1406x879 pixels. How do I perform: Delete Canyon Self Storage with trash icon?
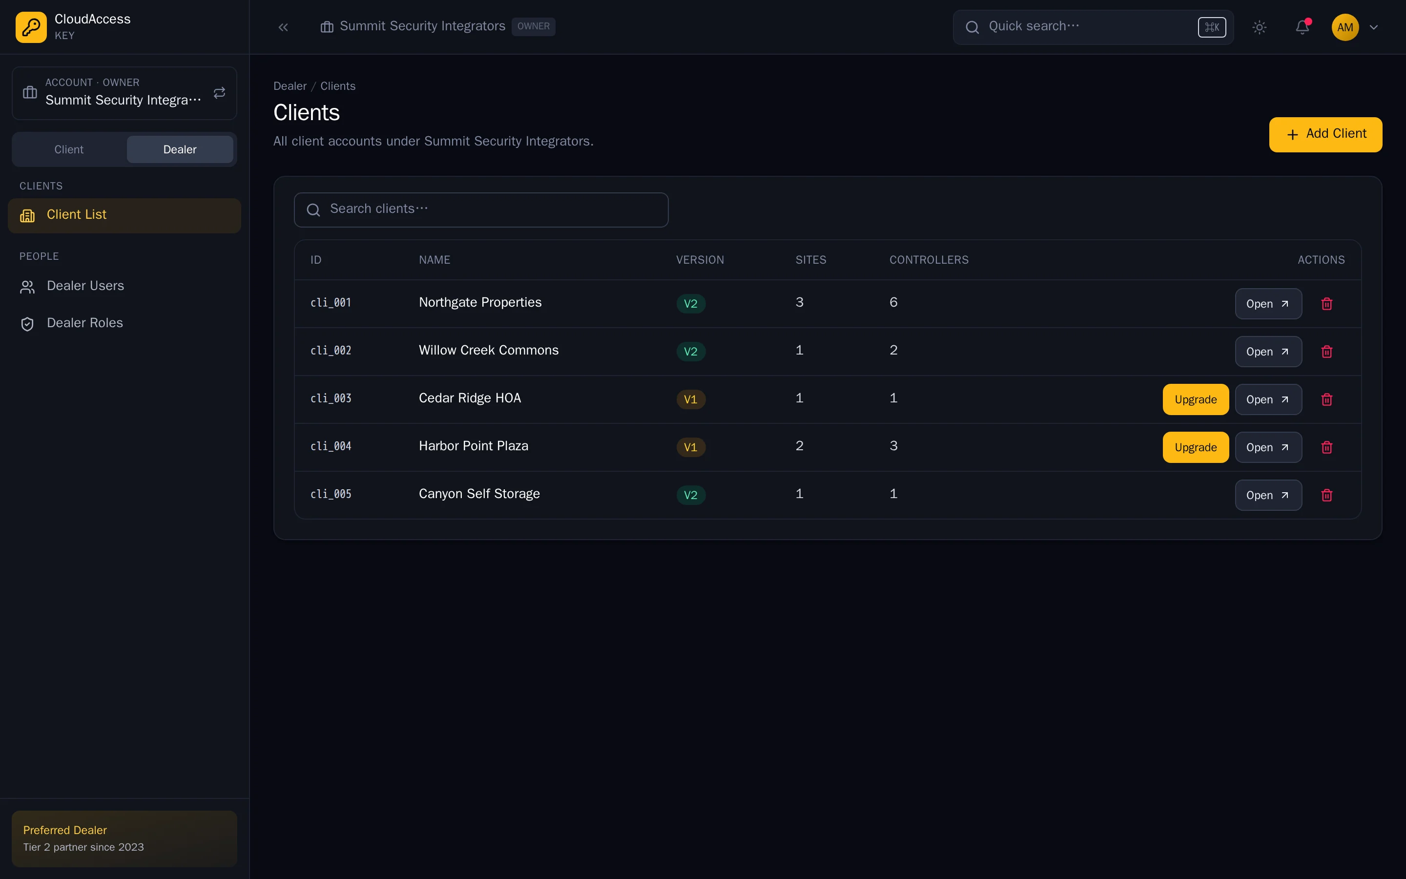1326,495
